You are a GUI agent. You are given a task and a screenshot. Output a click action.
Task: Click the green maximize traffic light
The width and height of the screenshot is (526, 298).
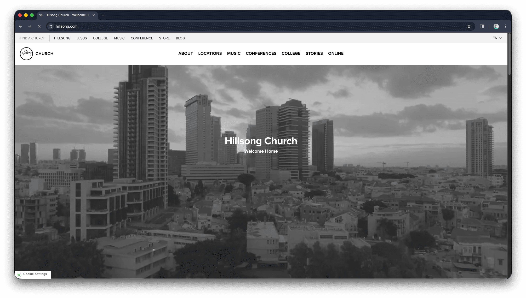(32, 15)
